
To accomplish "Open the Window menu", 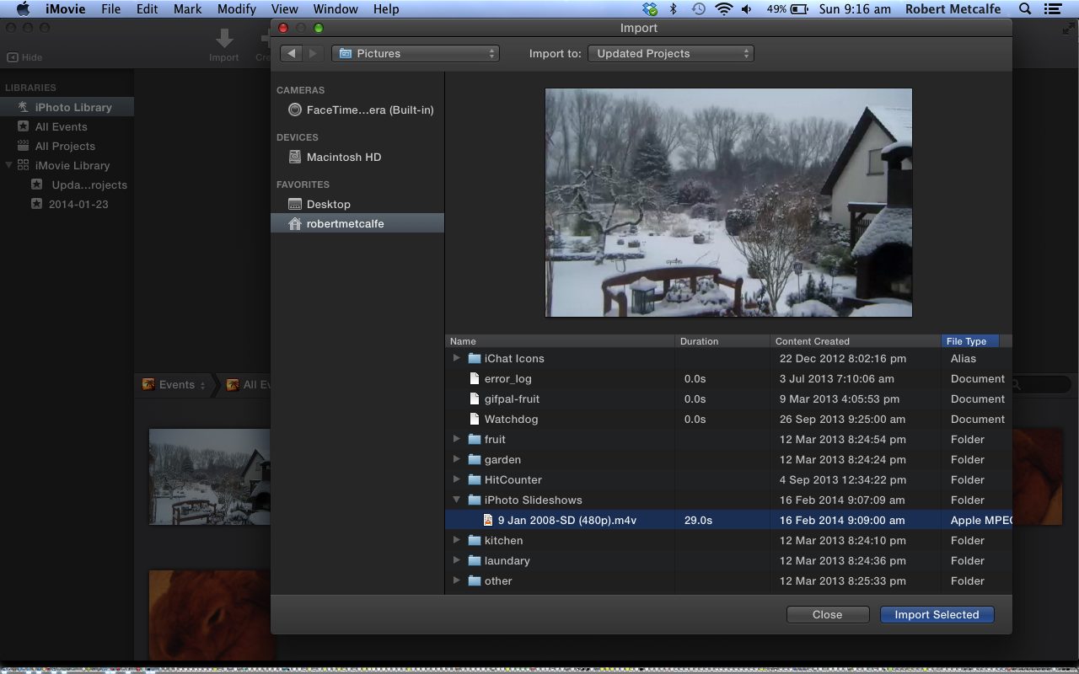I will pos(335,9).
